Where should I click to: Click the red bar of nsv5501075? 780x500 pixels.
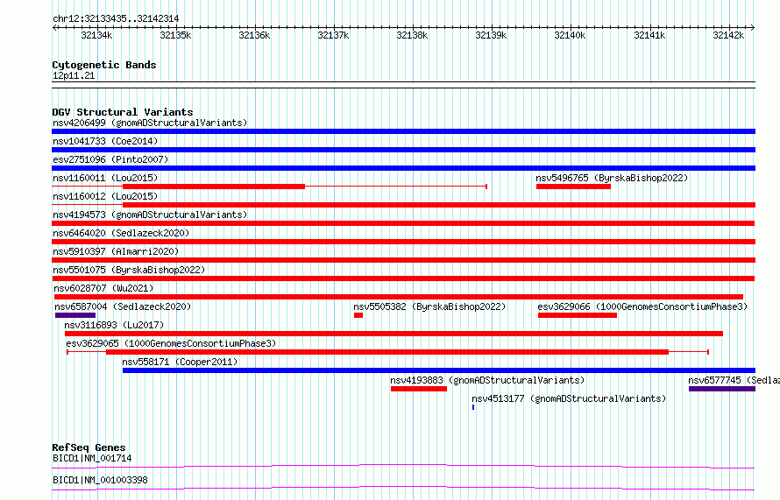coord(403,278)
